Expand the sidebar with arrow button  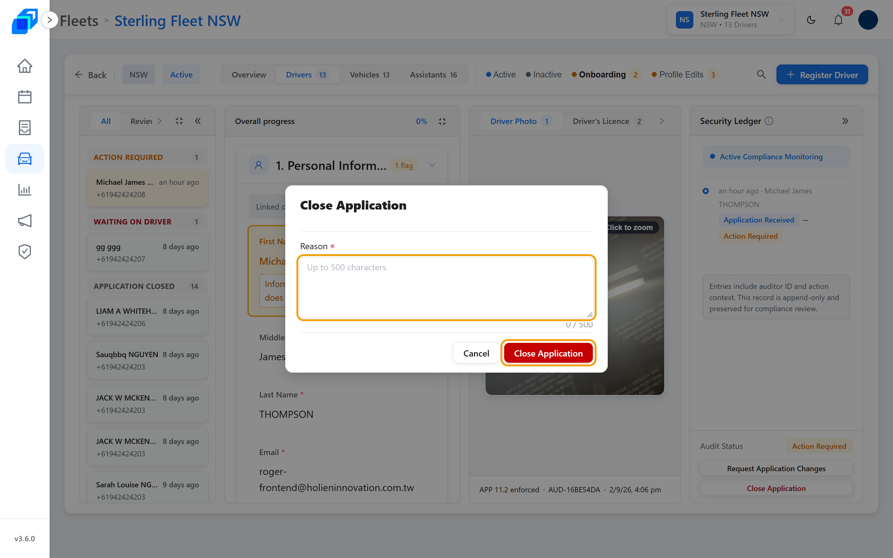49,20
